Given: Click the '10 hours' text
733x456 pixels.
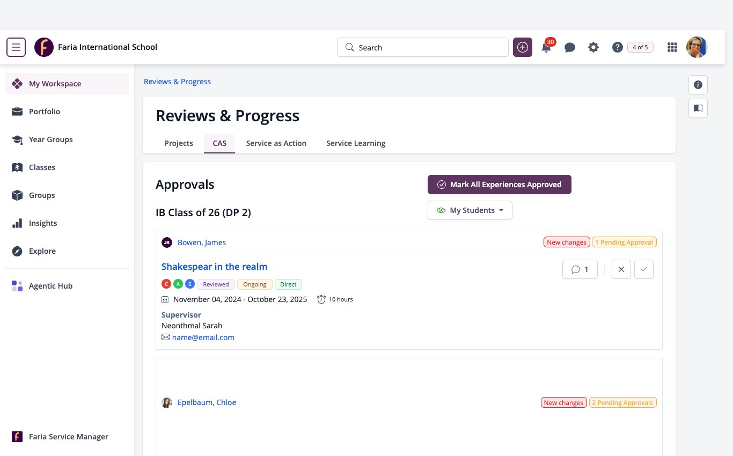Looking at the screenshot, I should (341, 299).
